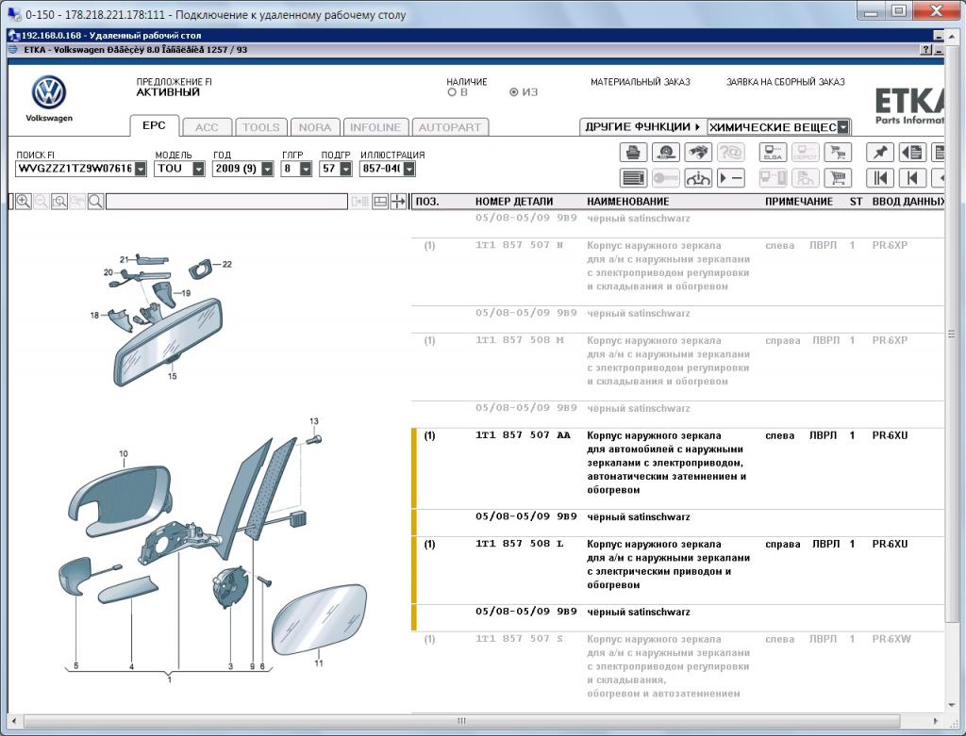The image size is (966, 736).
Task: Open the ELBA function button
Action: pos(773,152)
